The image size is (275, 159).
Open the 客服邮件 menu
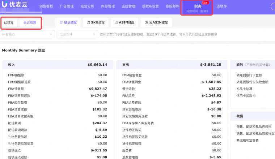click(172, 6)
